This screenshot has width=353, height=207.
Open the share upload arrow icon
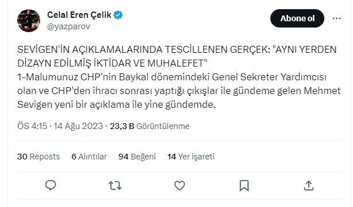point(309,186)
